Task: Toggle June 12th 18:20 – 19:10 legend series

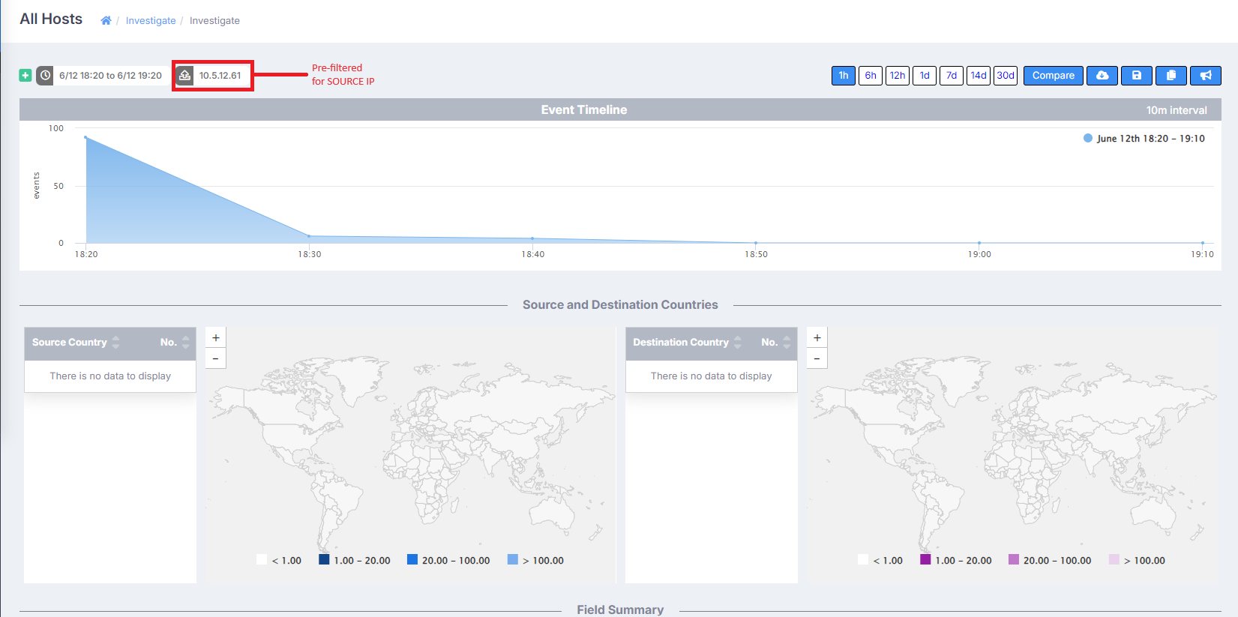Action: click(x=1144, y=138)
